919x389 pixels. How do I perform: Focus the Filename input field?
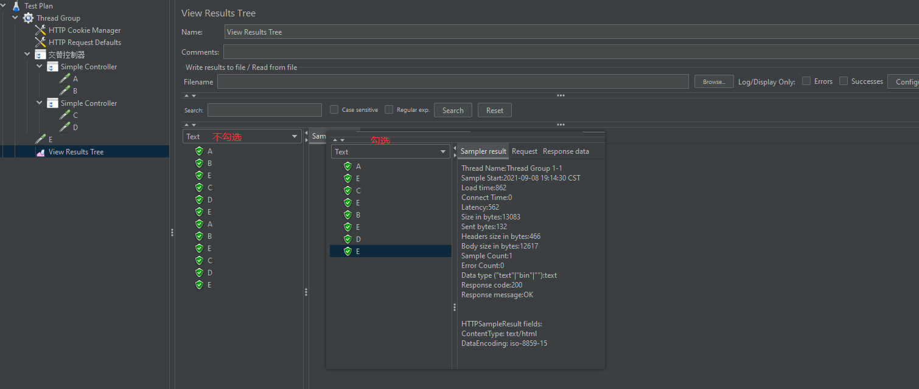453,81
